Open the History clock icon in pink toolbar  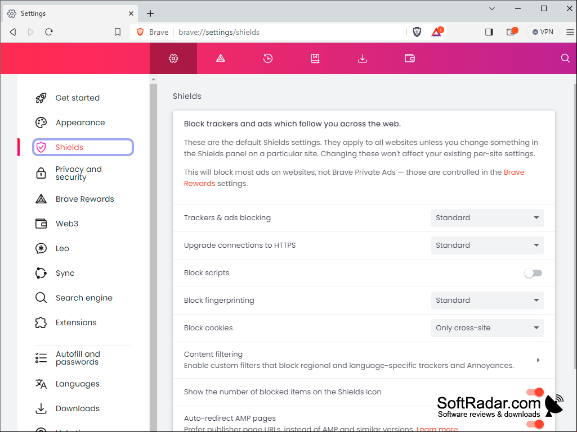[268, 58]
